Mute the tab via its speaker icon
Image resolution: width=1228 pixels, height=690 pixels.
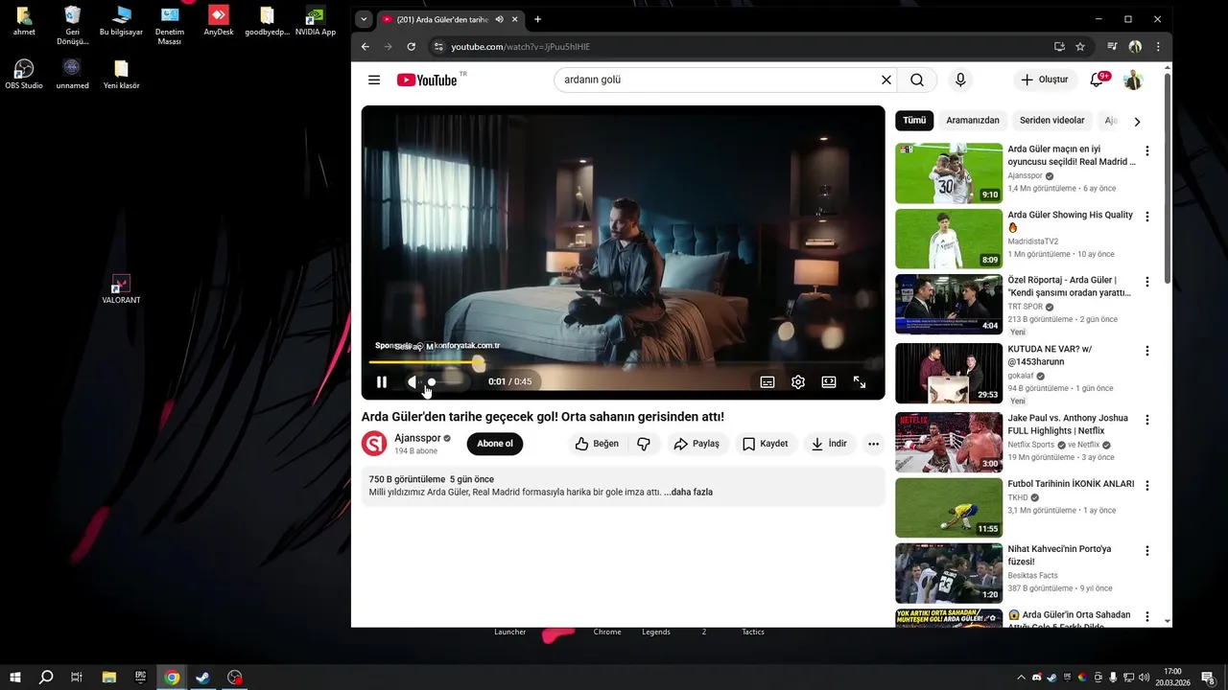point(500,19)
